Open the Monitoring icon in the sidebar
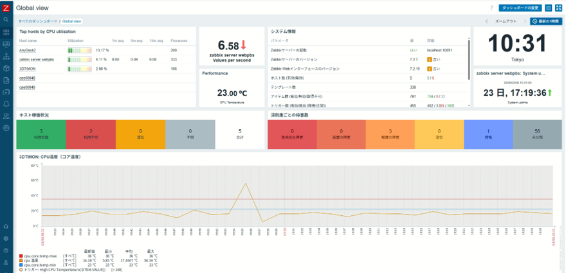 coord(6,44)
